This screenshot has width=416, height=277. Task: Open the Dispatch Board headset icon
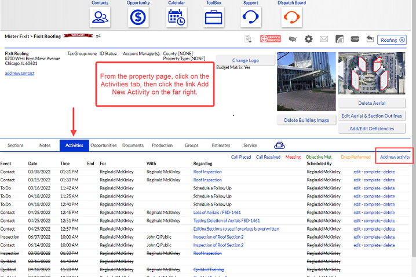coord(291,17)
